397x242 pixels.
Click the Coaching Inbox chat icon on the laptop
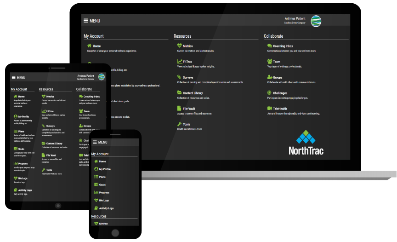pyautogui.click(x=270, y=46)
